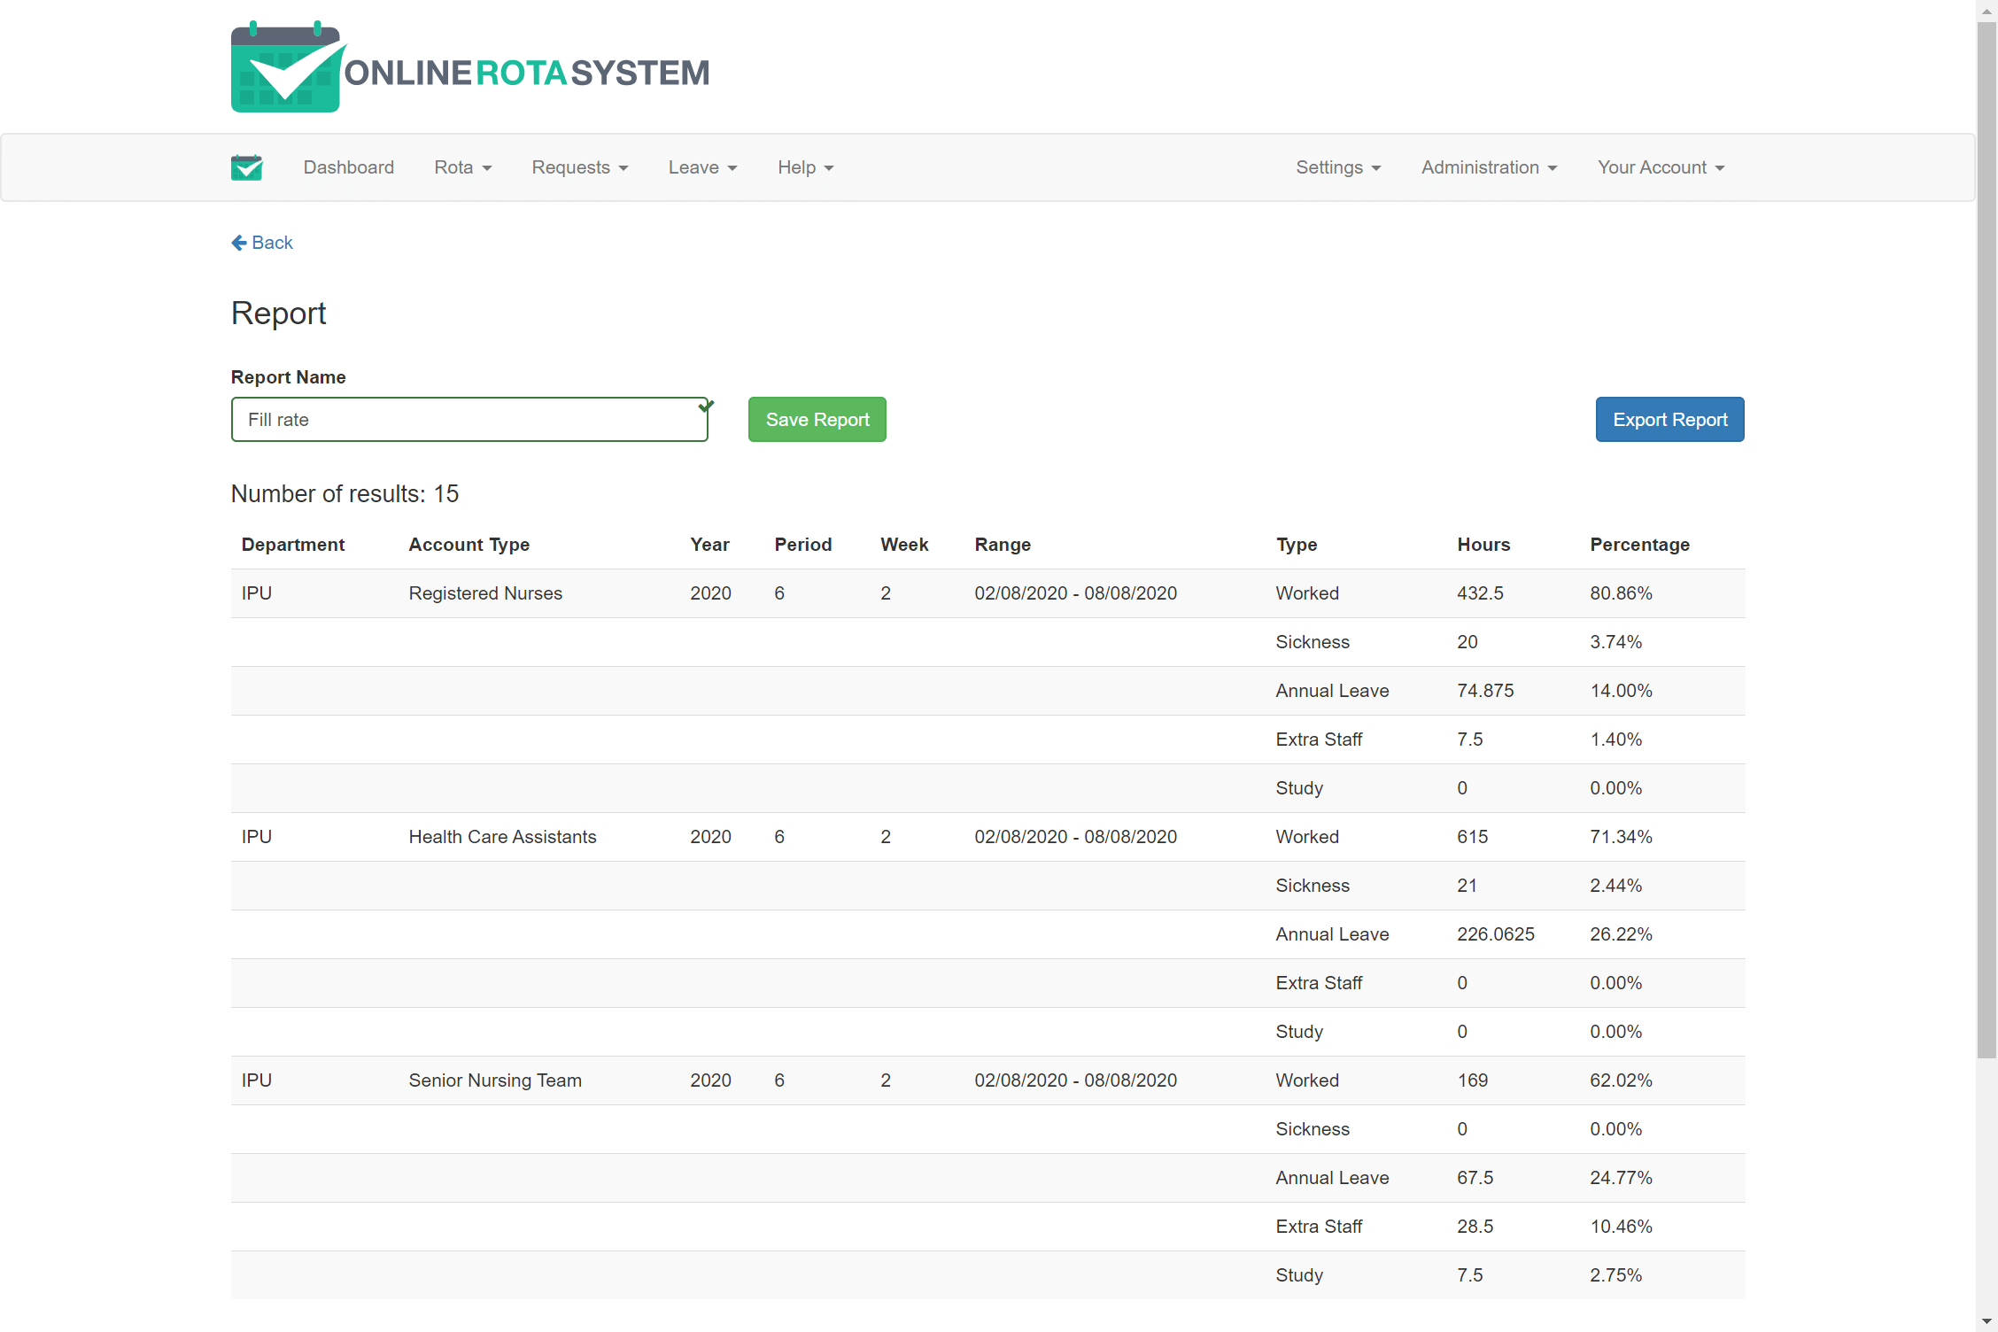Click the Back arrow icon
This screenshot has width=1998, height=1332.
239,243
